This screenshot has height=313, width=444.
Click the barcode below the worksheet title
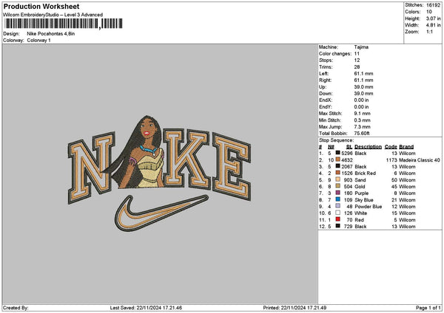coord(64,24)
